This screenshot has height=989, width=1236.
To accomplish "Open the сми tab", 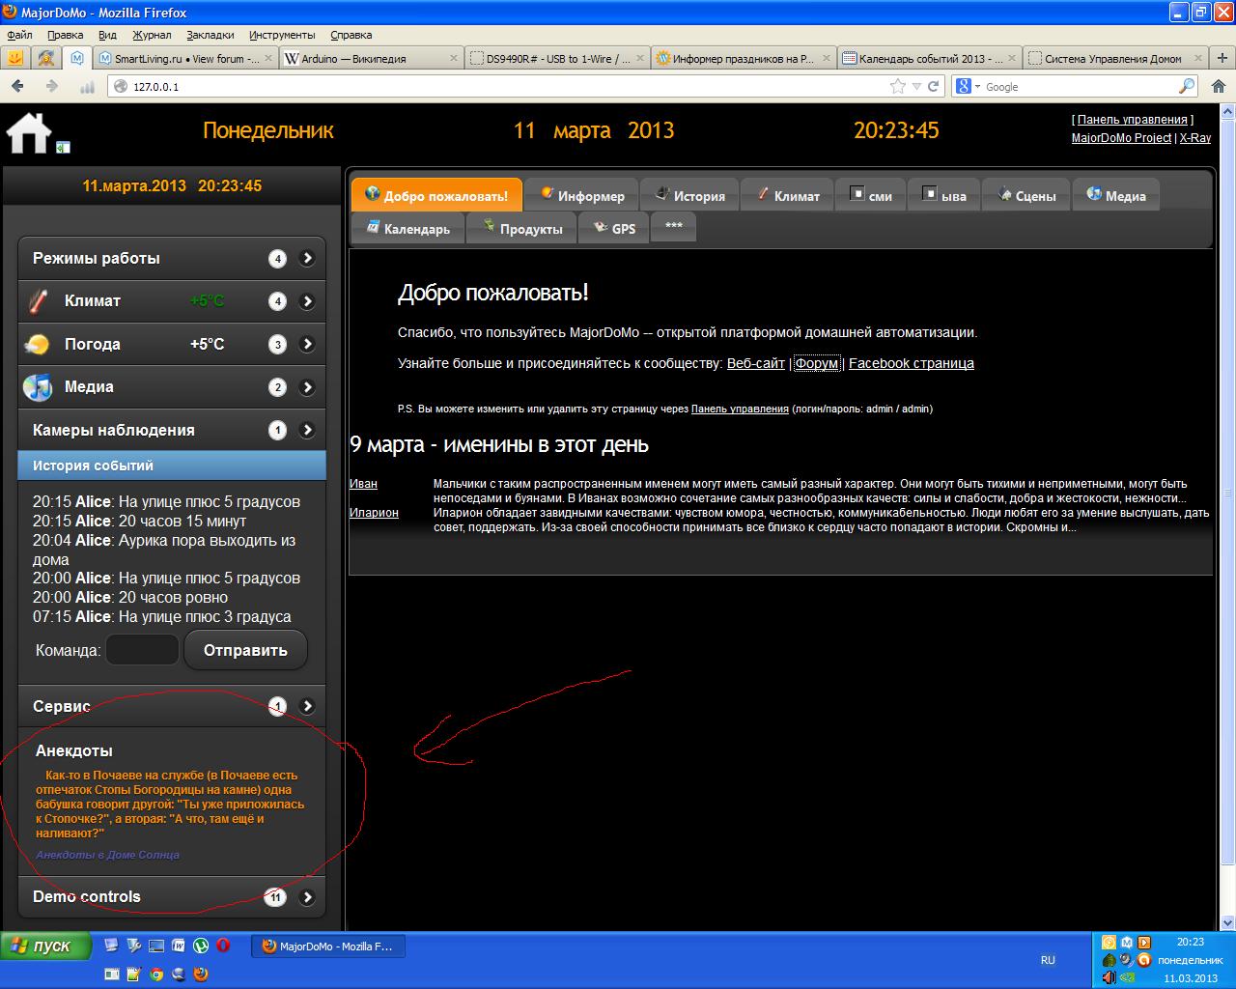I will pyautogui.click(x=870, y=195).
